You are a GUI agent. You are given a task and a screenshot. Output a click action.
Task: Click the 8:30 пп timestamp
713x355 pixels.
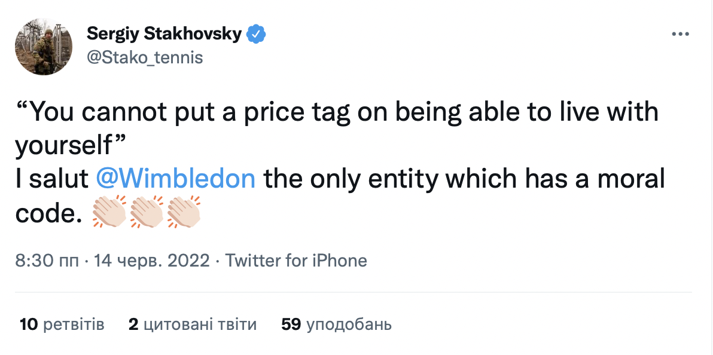pos(48,261)
